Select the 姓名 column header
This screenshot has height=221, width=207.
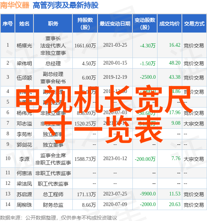24,23
